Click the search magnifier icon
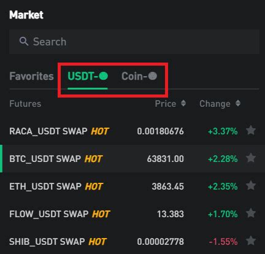Screen dimensions: 265x254 pos(24,42)
